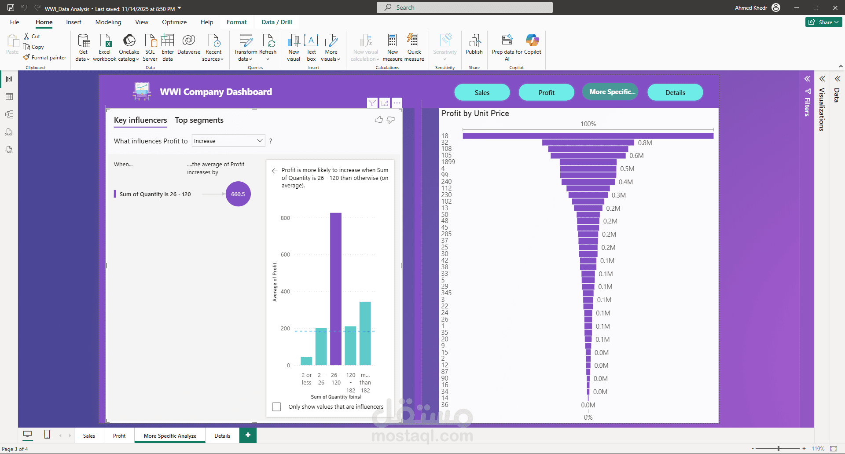The height and width of the screenshot is (454, 845).
Task: Expand the More visuals dropdown
Action: 331,48
